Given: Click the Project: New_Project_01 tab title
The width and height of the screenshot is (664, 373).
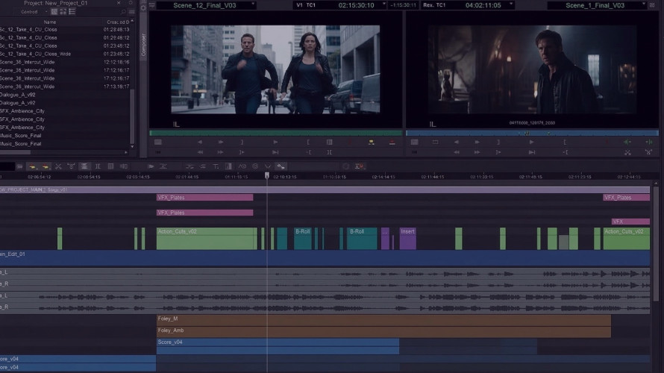Looking at the screenshot, I should click(55, 3).
